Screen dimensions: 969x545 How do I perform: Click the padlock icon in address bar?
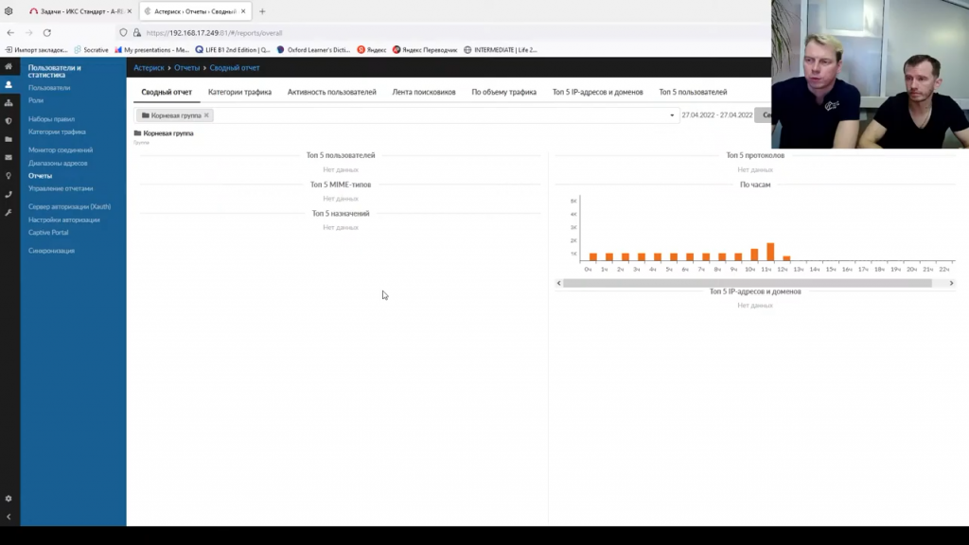tap(136, 33)
